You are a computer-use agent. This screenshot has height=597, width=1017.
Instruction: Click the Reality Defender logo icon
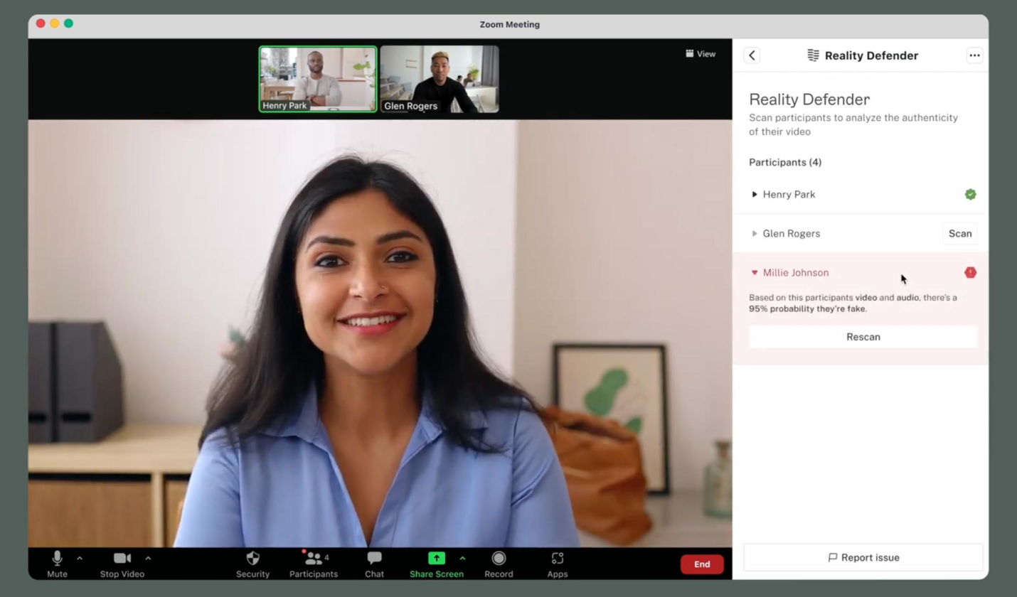click(x=814, y=55)
